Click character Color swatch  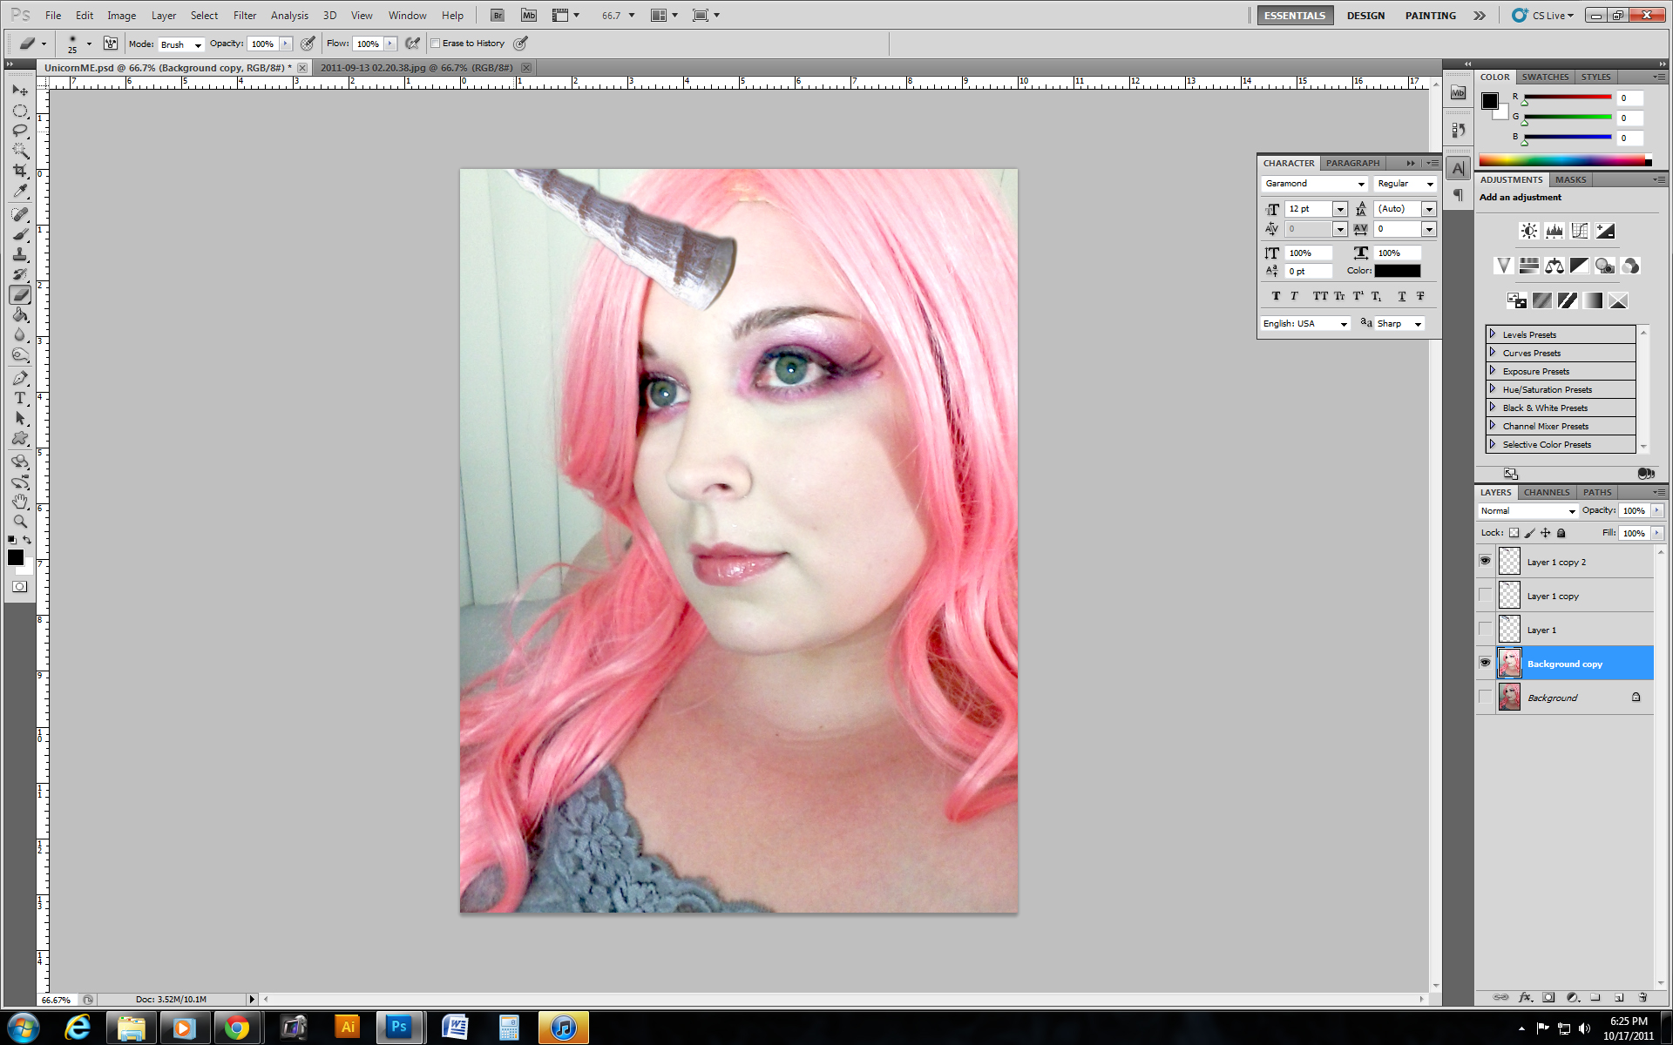[x=1398, y=271]
